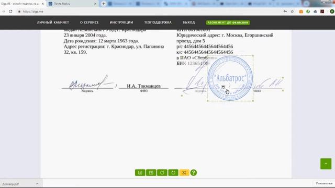Close the Почта Mail.ru tab
Image resolution: width=335 pixels, height=188 pixels.
(x=95, y=4)
